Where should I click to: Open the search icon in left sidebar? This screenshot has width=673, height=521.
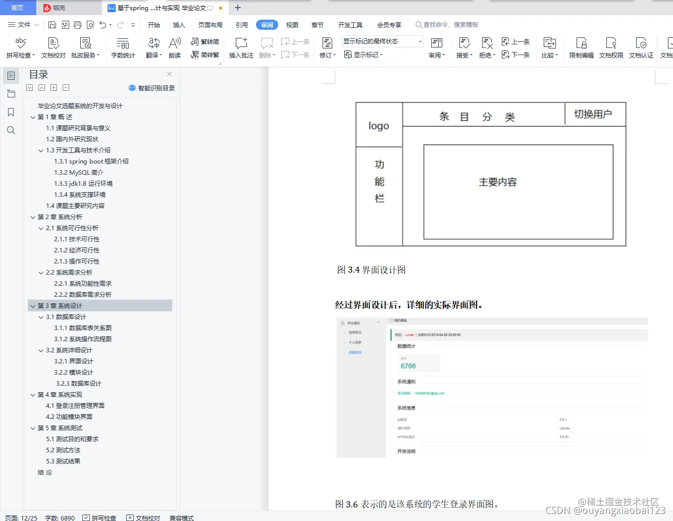[11, 130]
